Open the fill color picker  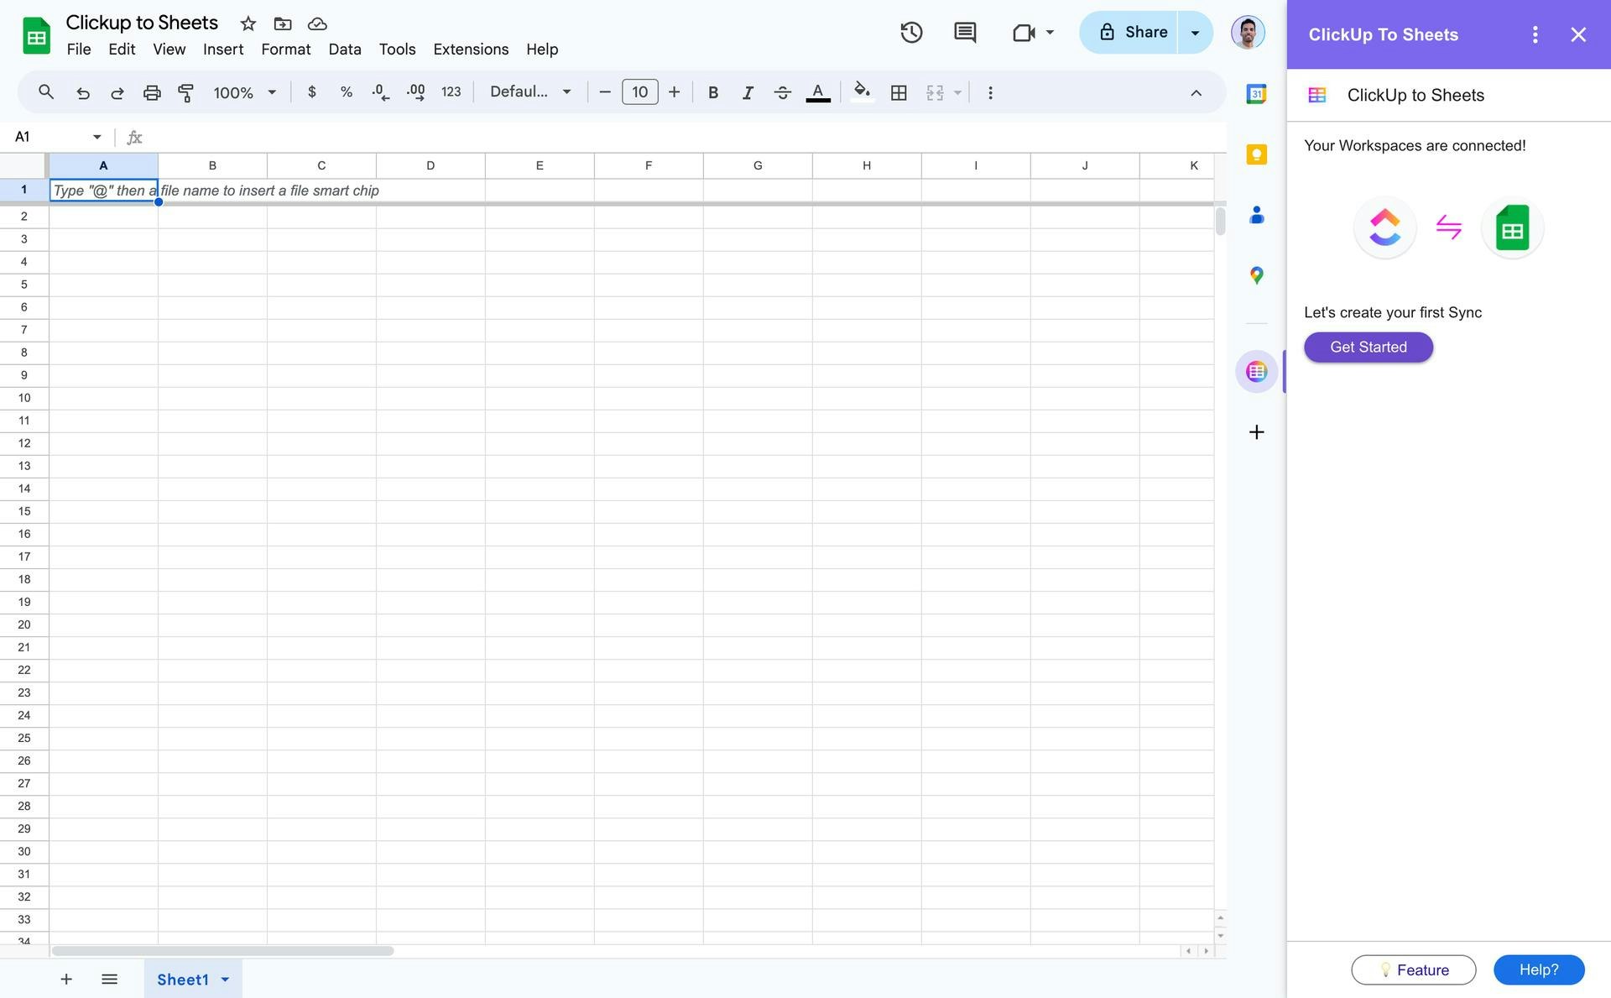[862, 92]
